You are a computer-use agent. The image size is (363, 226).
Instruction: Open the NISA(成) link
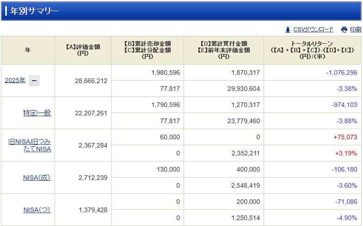37,178
